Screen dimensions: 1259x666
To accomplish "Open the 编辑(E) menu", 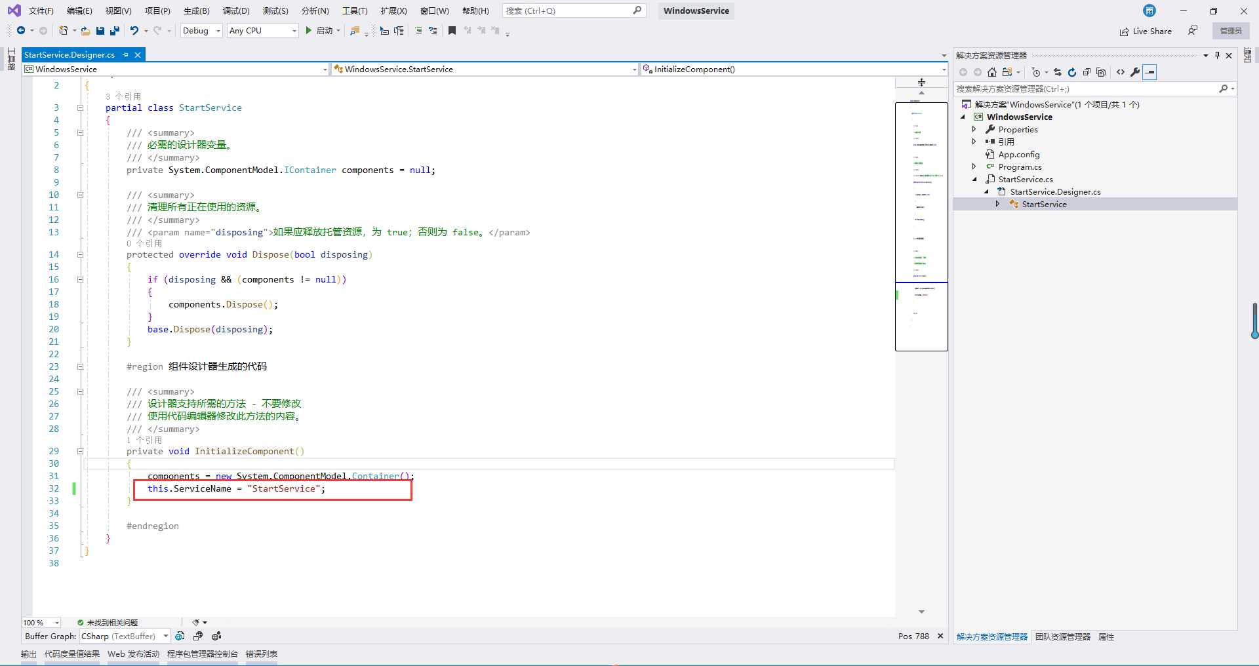I will click(x=79, y=11).
